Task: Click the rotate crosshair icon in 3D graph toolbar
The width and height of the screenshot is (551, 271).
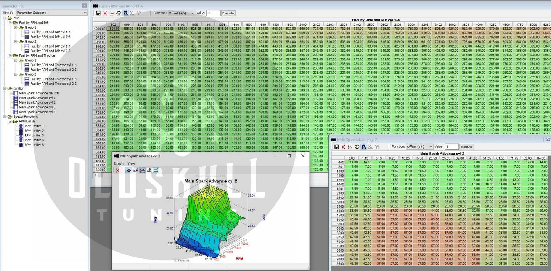Action: [x=129, y=171]
